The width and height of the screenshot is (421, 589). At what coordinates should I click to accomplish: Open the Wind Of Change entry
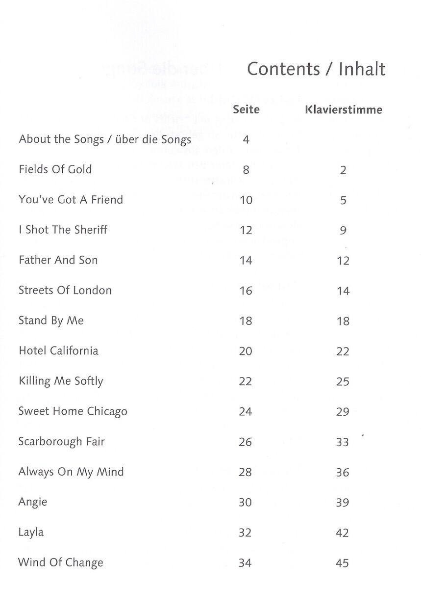click(x=60, y=562)
